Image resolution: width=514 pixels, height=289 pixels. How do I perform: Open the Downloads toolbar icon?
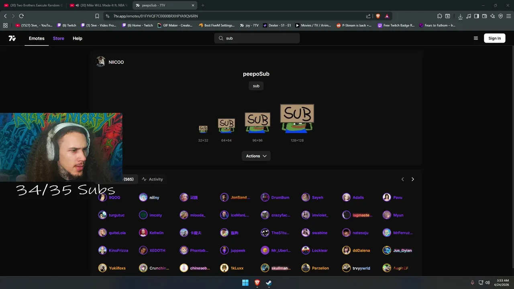[460, 16]
